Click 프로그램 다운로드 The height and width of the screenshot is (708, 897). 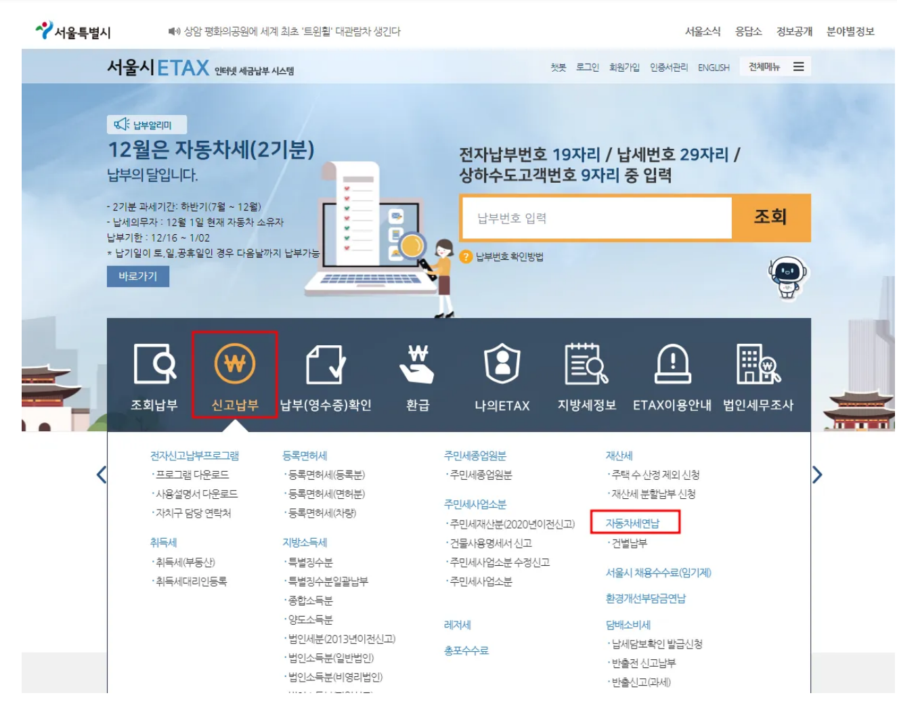(192, 474)
